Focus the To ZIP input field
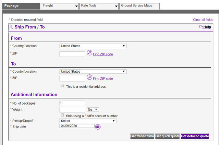This screenshot has height=145, width=221. coord(72,78)
